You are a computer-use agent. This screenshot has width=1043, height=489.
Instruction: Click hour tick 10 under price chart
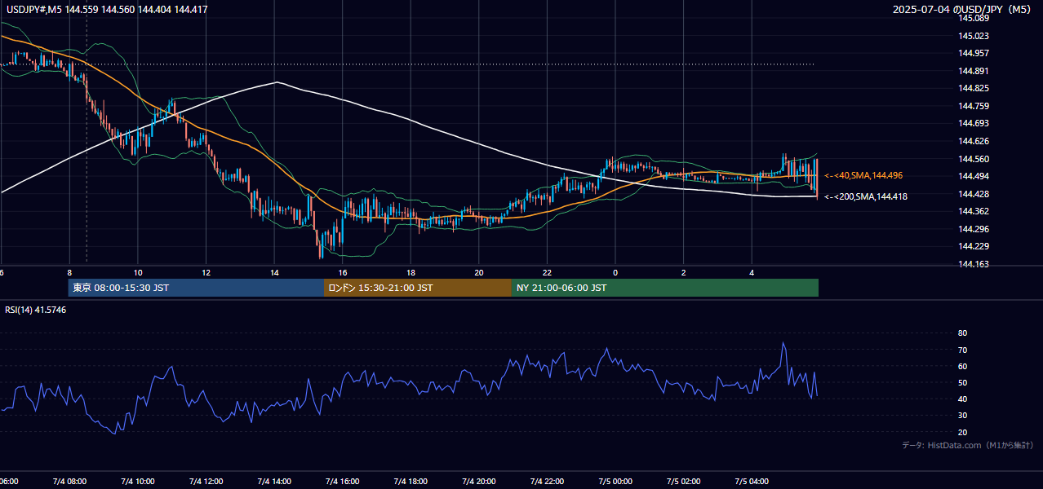tap(138, 272)
